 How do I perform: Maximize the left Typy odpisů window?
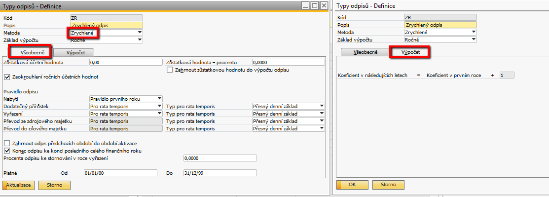tap(315, 5)
